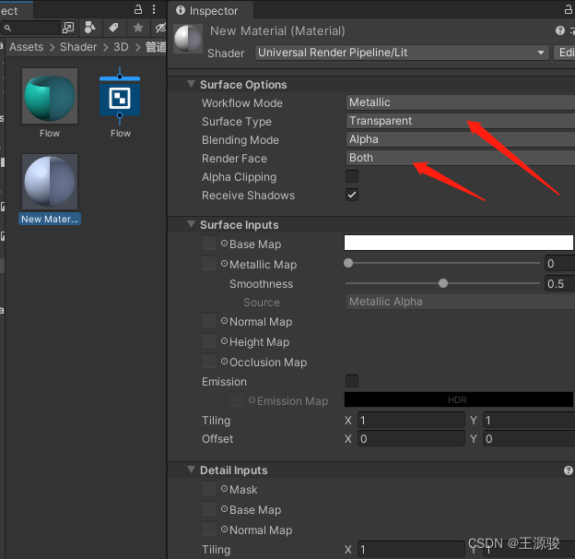Click the search by label tag icon
Image resolution: width=575 pixels, height=559 pixels.
(113, 28)
